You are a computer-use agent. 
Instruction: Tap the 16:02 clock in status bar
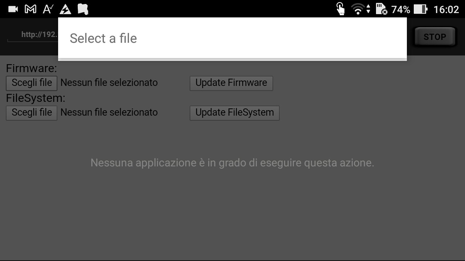446,9
